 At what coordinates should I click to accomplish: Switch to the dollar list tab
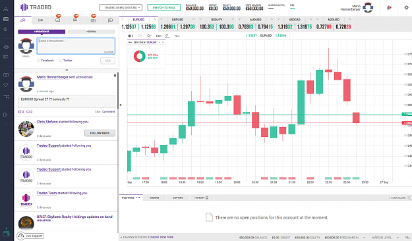coord(40,20)
